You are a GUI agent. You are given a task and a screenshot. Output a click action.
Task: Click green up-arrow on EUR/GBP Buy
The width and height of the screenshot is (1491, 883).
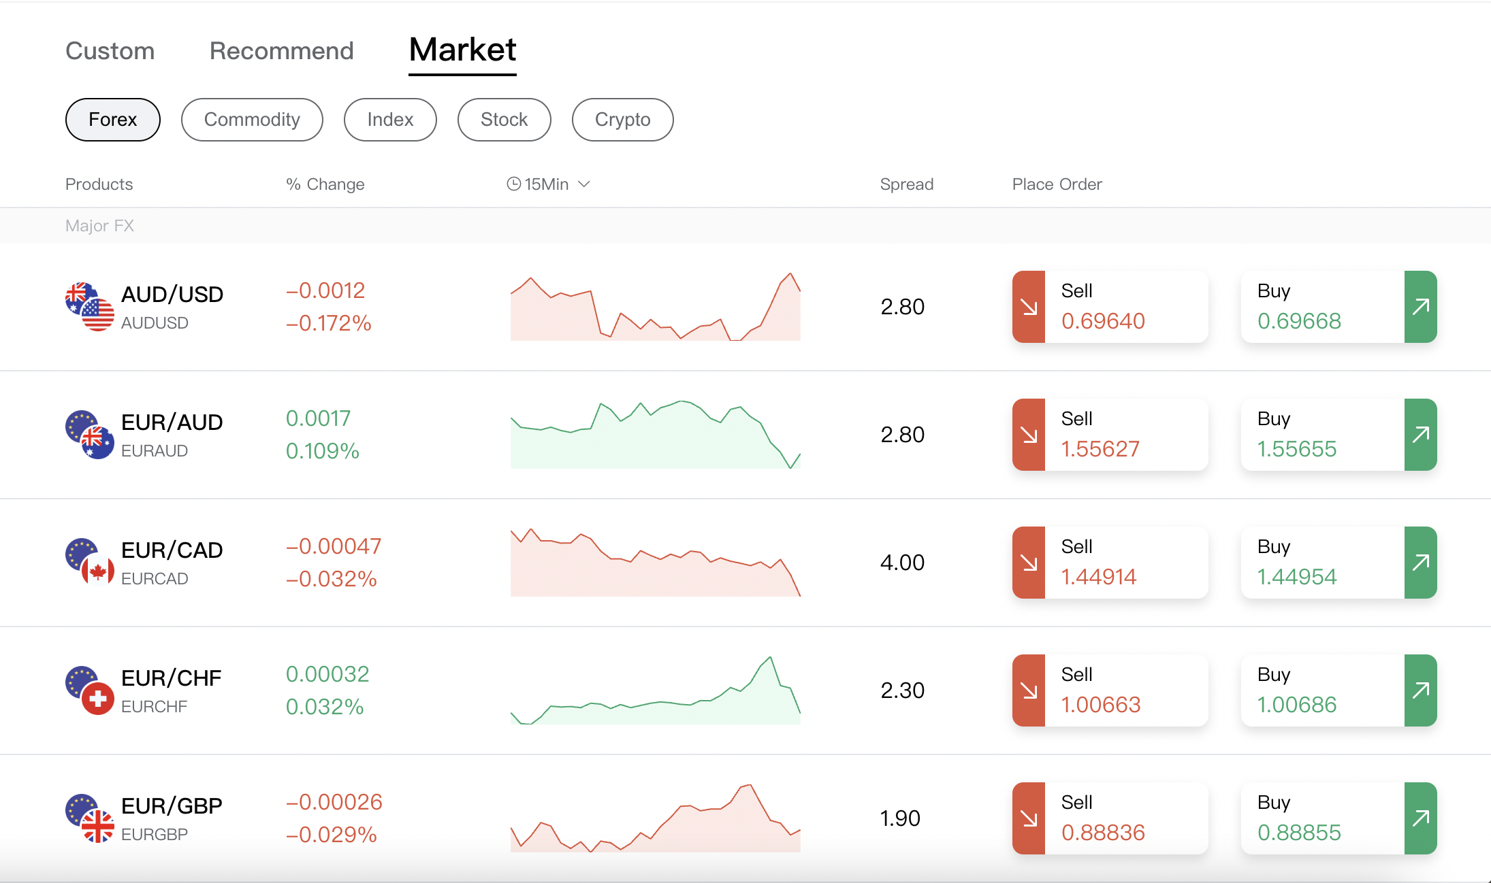[x=1420, y=818]
